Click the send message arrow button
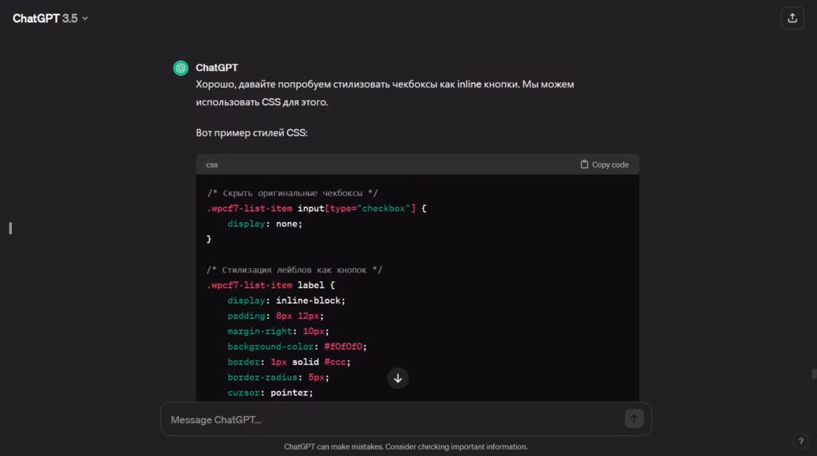The height and width of the screenshot is (456, 817). (634, 419)
